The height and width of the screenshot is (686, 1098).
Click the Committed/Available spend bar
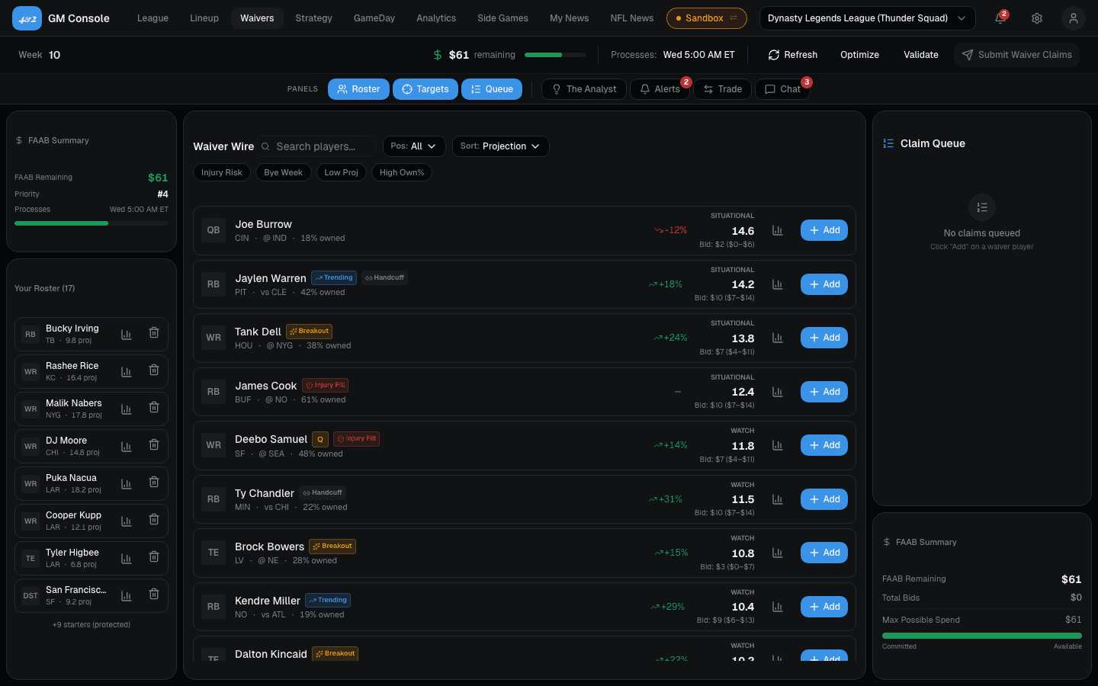982,636
